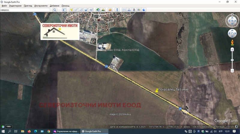This screenshot has width=240, height=134.
Task: Select the Add Path tool
Action: (81, 10)
